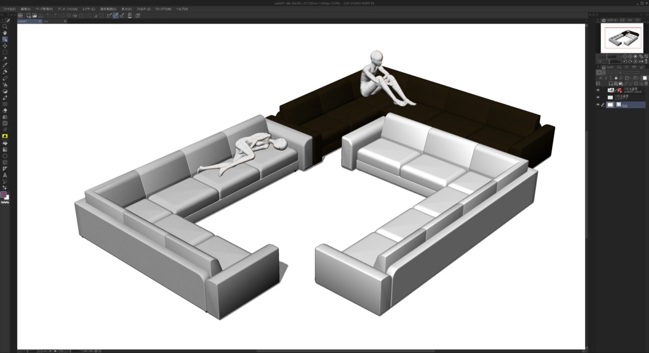
Task: Toggle highlighted snap to special ruler button
Action: (x=115, y=15)
